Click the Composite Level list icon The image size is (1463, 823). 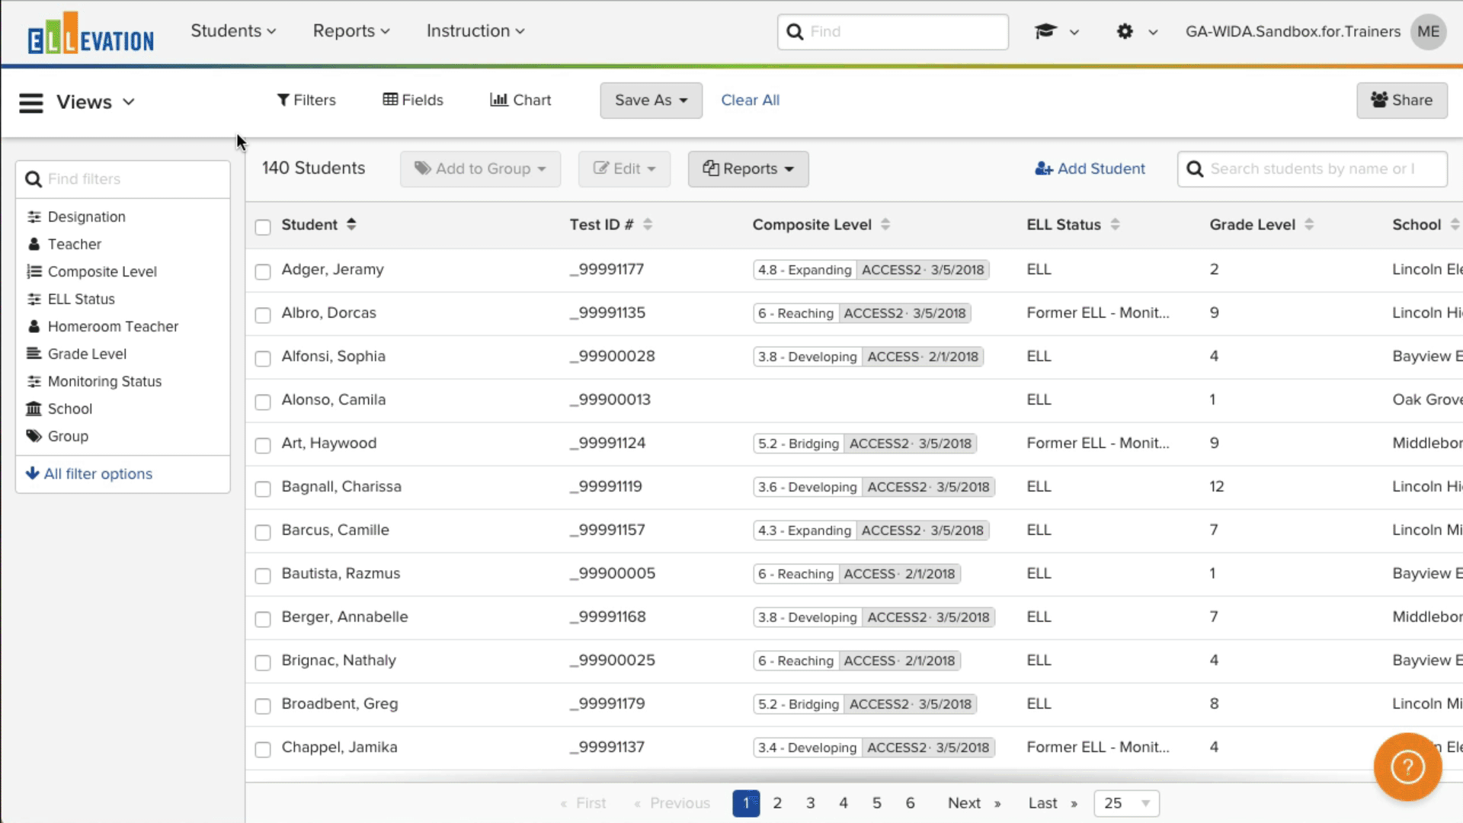34,272
